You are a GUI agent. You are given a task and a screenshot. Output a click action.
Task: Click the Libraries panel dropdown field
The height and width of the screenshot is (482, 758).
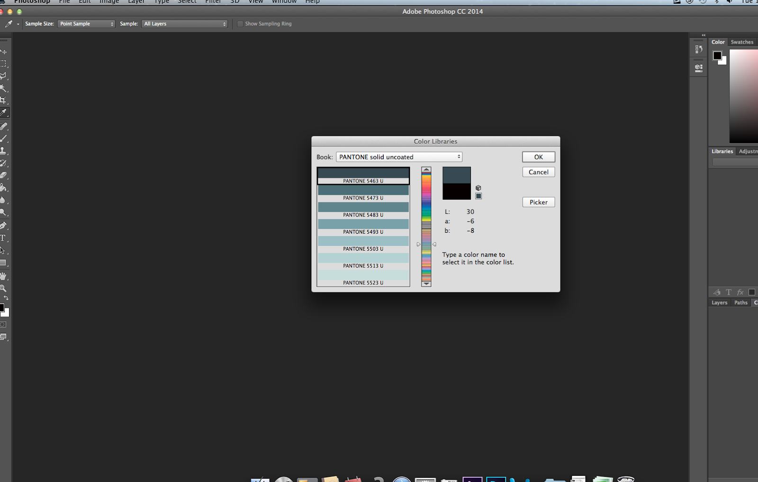(735, 162)
